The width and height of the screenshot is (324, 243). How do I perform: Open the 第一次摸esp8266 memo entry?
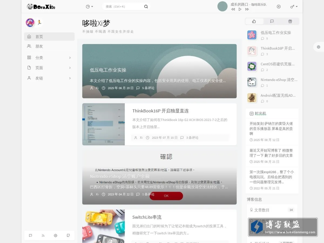272,180
